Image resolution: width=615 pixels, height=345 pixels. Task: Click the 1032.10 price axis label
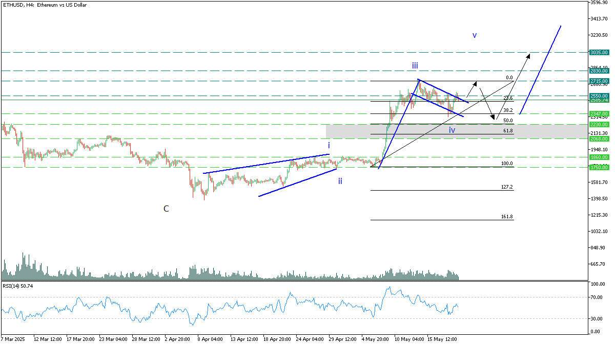click(599, 231)
